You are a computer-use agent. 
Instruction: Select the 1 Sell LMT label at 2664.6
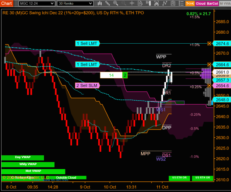coord(87,64)
